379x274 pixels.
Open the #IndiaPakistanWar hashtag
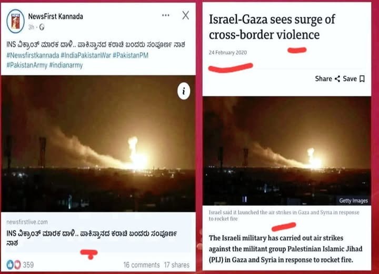point(86,55)
